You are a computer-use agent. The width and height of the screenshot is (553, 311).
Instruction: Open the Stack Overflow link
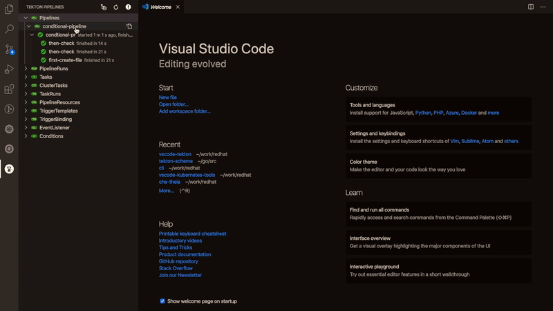[176, 268]
